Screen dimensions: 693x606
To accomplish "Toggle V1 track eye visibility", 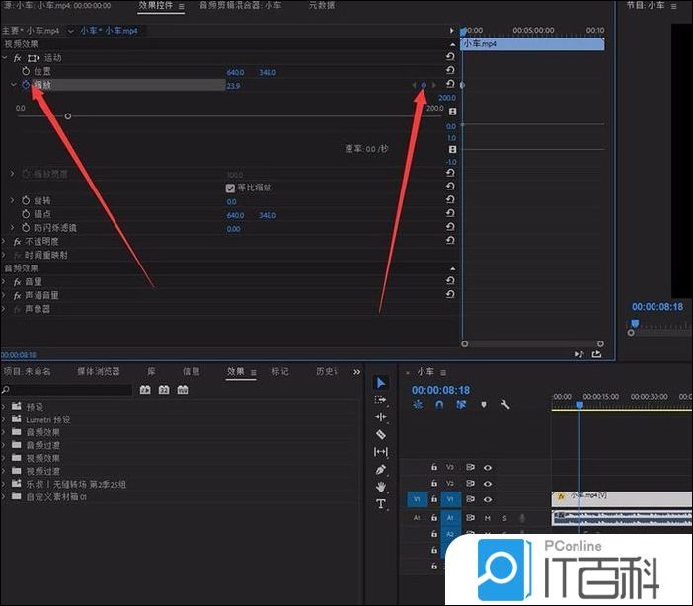I will pos(487,499).
